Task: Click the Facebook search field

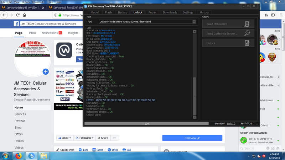Action: coord(52,24)
